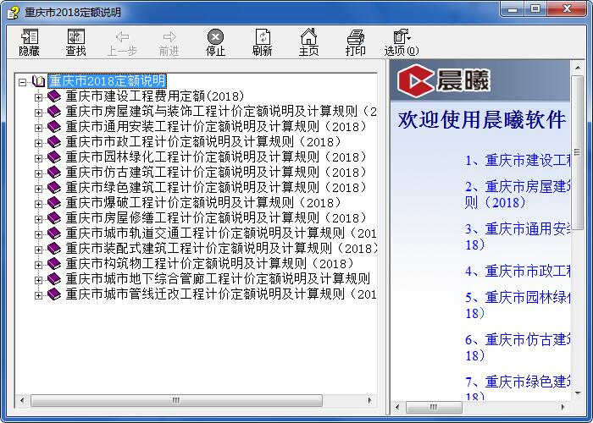Select 重庆市爆破工程计价定额说明及计算规则 item
The width and height of the screenshot is (593, 423).
(x=203, y=202)
